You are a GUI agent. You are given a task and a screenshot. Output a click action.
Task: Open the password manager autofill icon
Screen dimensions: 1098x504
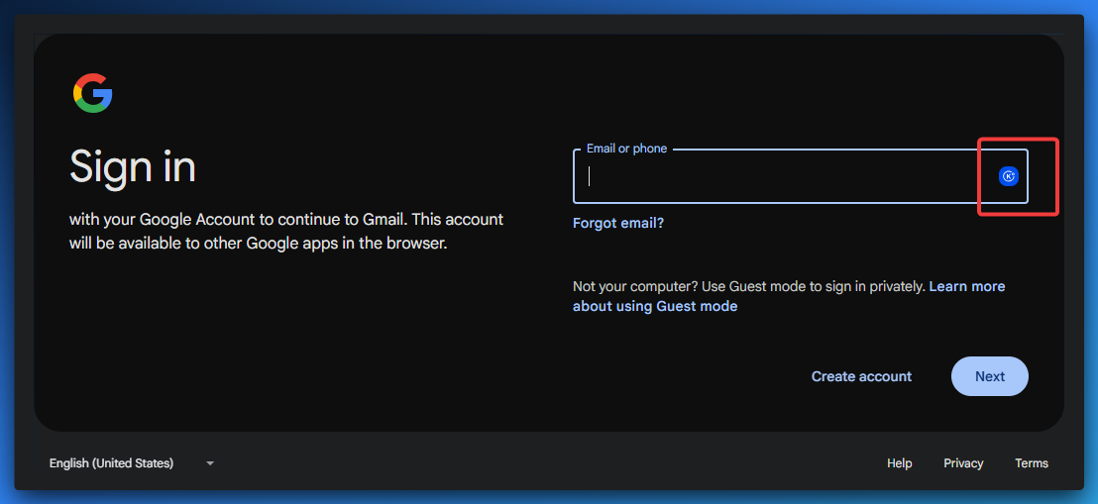point(1008,176)
